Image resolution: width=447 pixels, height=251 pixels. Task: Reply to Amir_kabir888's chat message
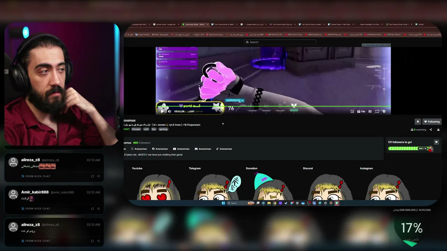[x=93, y=208]
